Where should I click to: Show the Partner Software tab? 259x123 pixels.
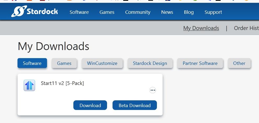[200, 63]
